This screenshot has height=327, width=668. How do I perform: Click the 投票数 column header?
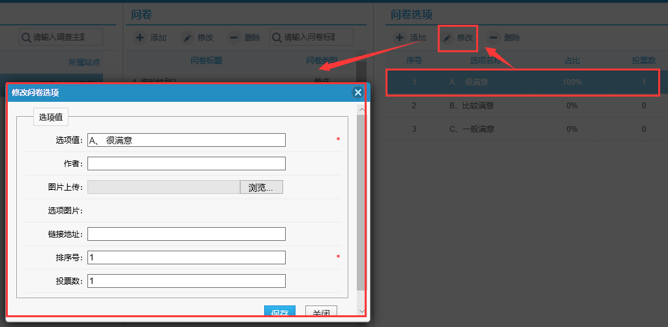pyautogui.click(x=644, y=61)
